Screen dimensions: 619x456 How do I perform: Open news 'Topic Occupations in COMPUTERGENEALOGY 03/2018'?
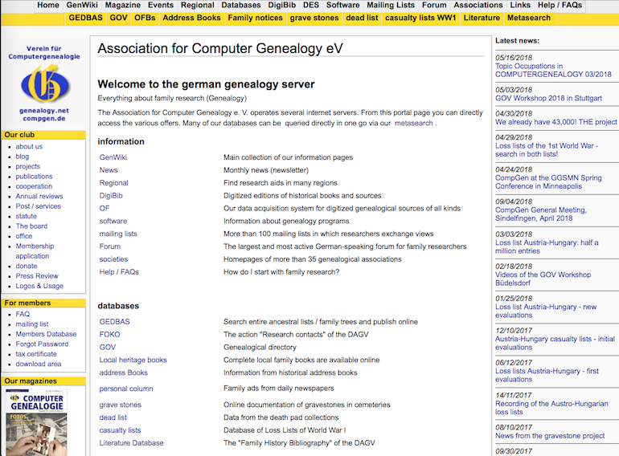pos(553,70)
